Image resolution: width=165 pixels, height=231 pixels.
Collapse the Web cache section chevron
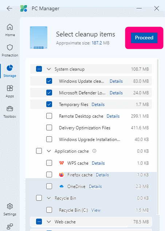pos(49,222)
